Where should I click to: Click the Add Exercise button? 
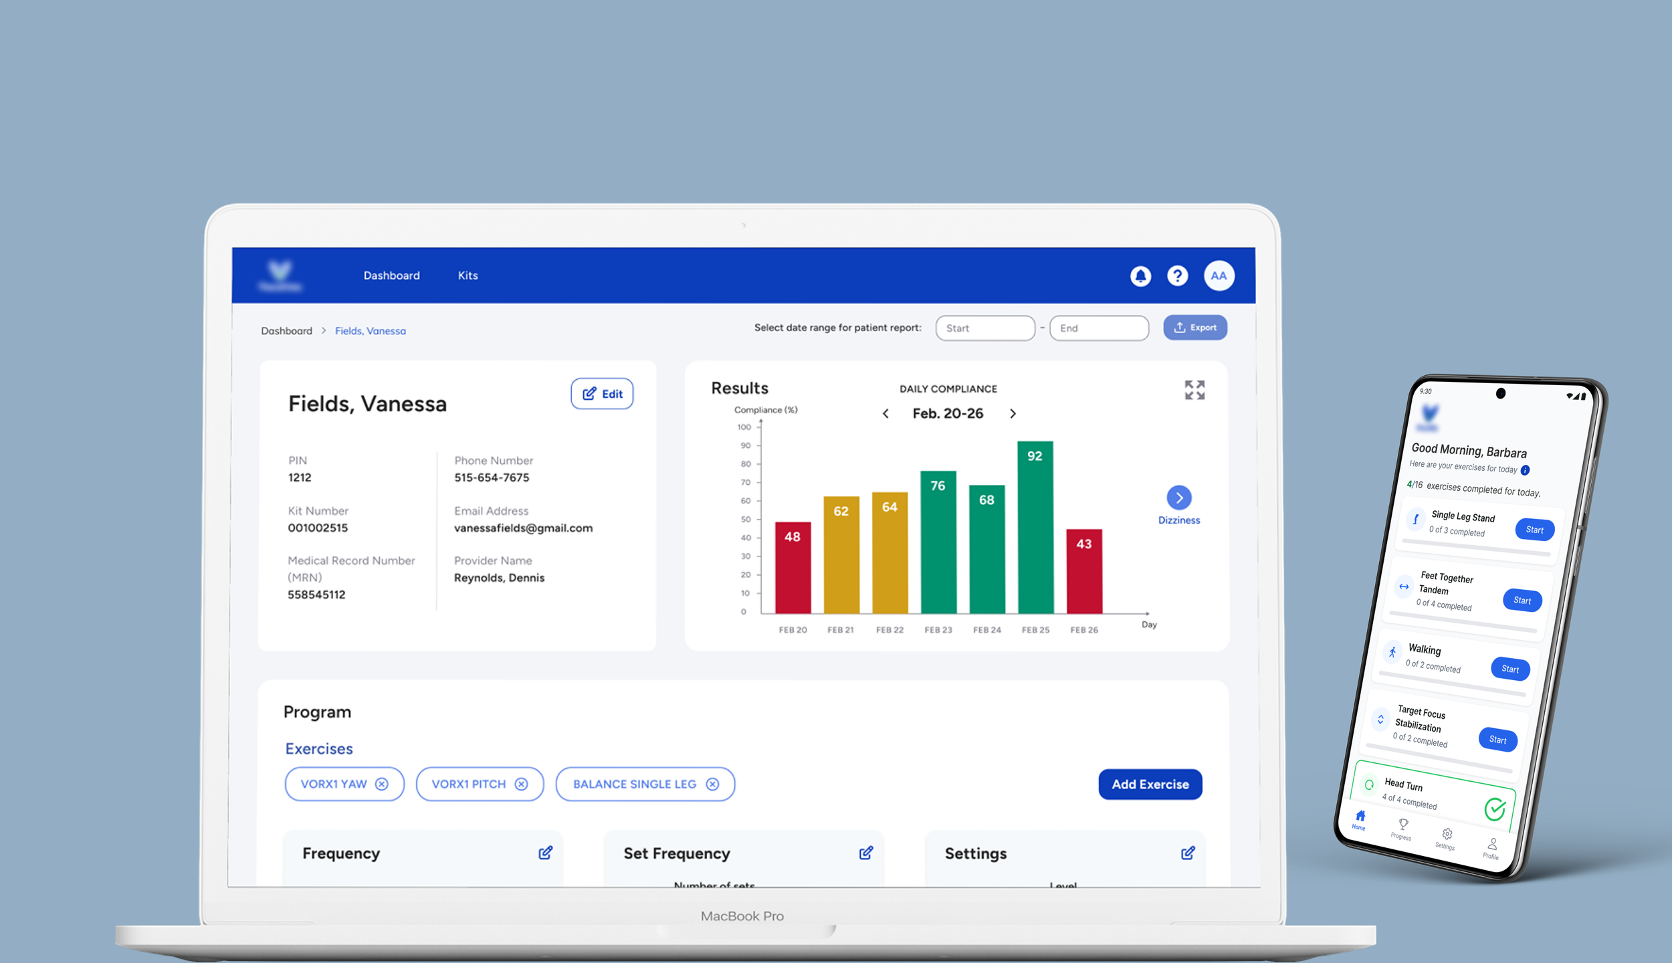pos(1150,784)
